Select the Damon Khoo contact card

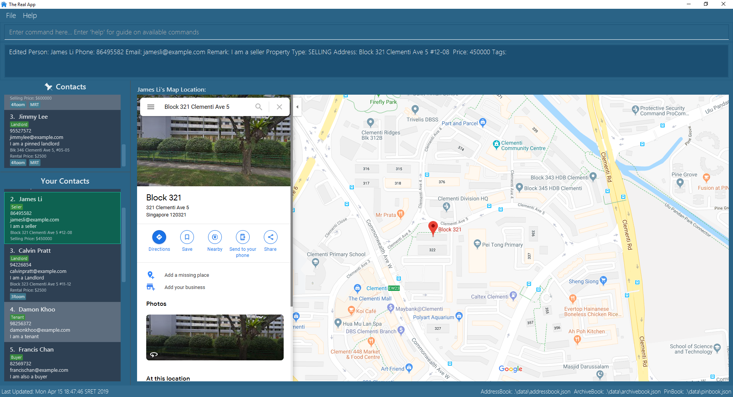pyautogui.click(x=62, y=322)
